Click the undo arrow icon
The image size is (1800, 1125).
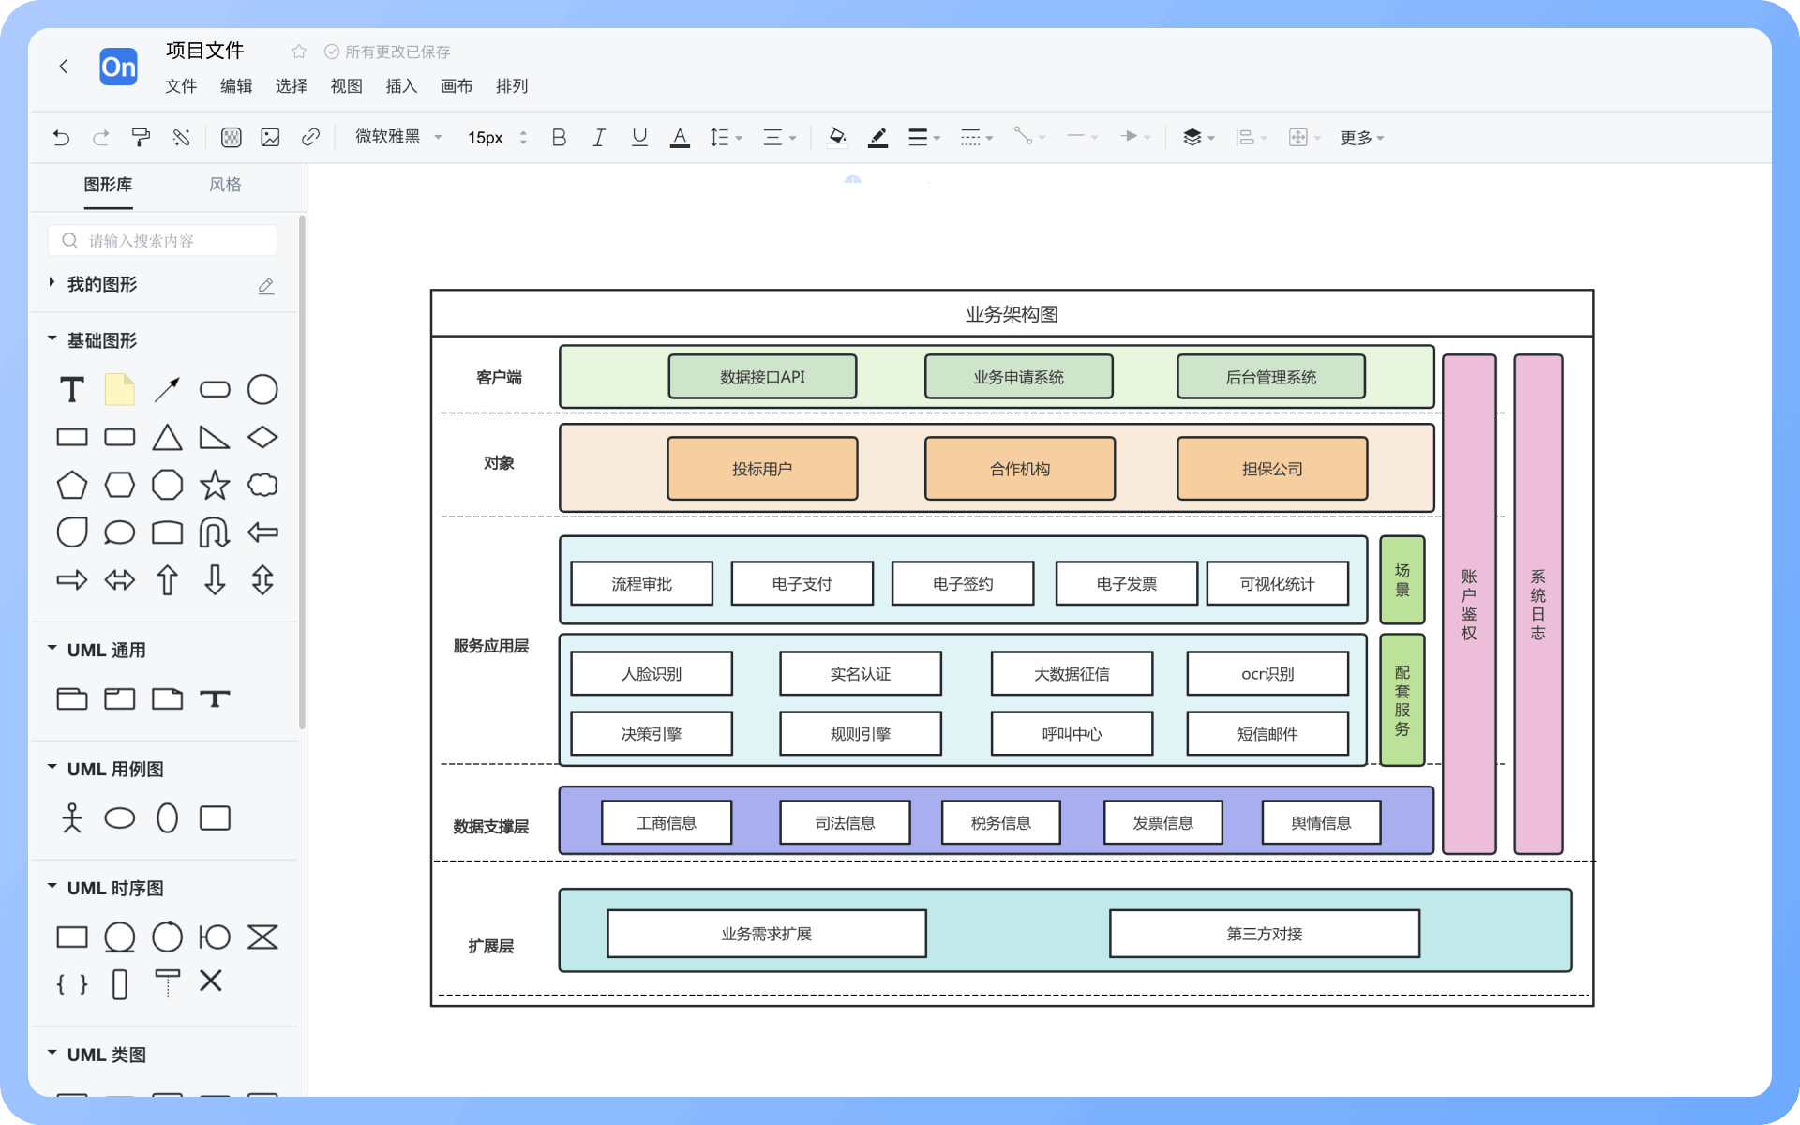[61, 138]
